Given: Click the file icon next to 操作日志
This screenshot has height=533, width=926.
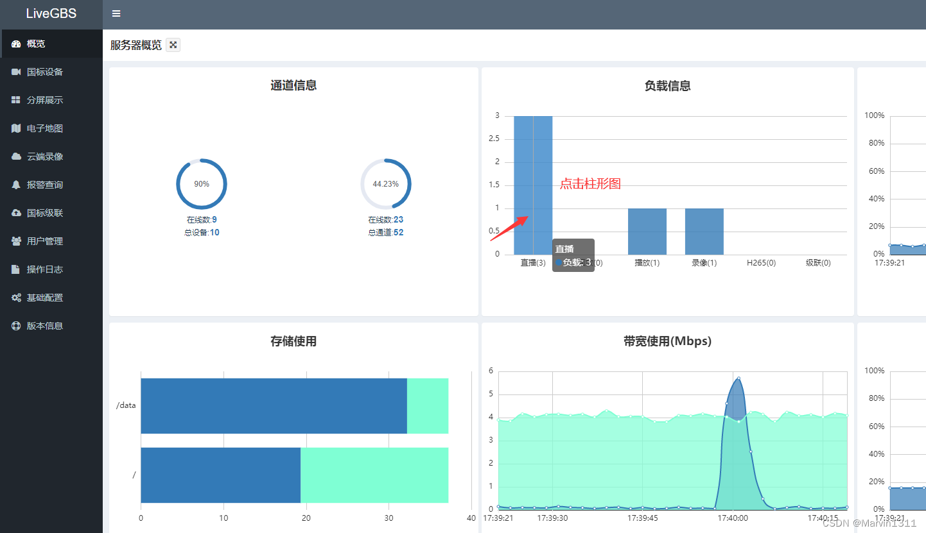Looking at the screenshot, I should pyautogui.click(x=16, y=269).
